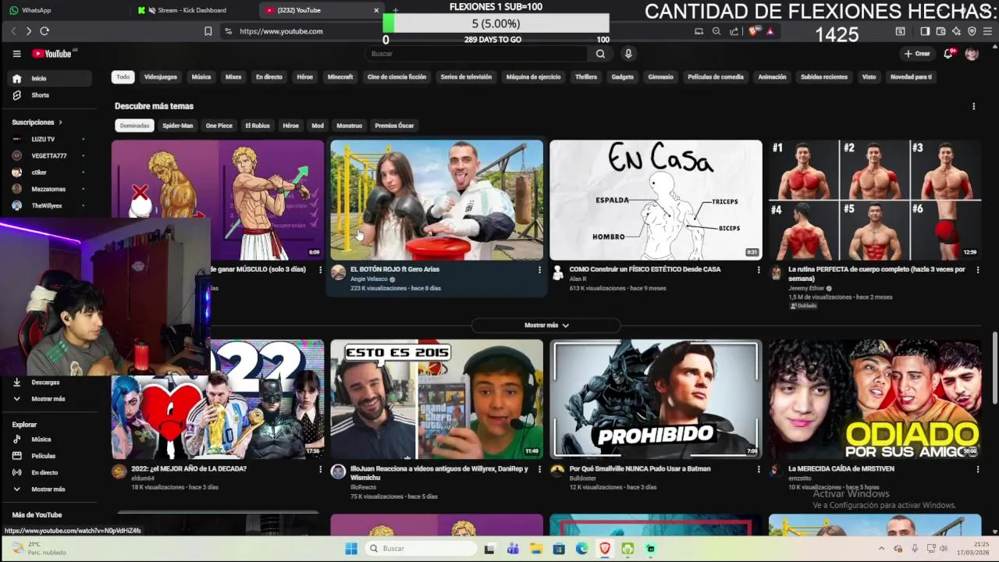Open the notifications bell
The width and height of the screenshot is (999, 562).
(x=948, y=54)
